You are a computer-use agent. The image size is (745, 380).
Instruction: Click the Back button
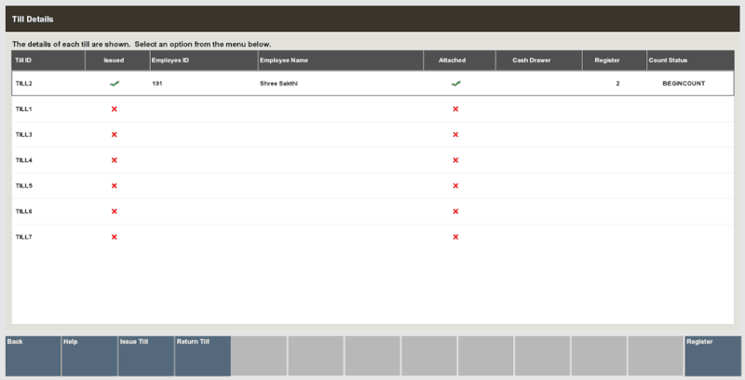(33, 356)
